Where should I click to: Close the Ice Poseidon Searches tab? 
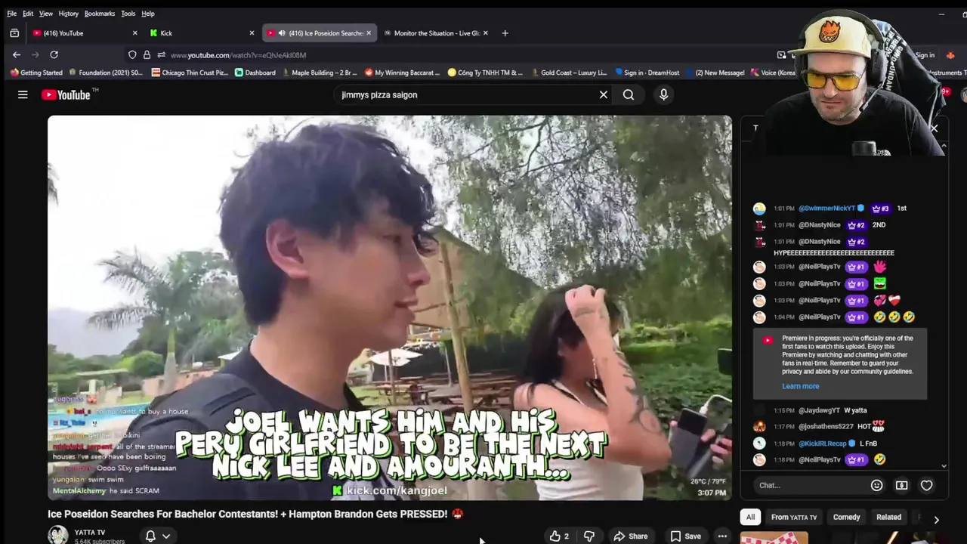369,33
